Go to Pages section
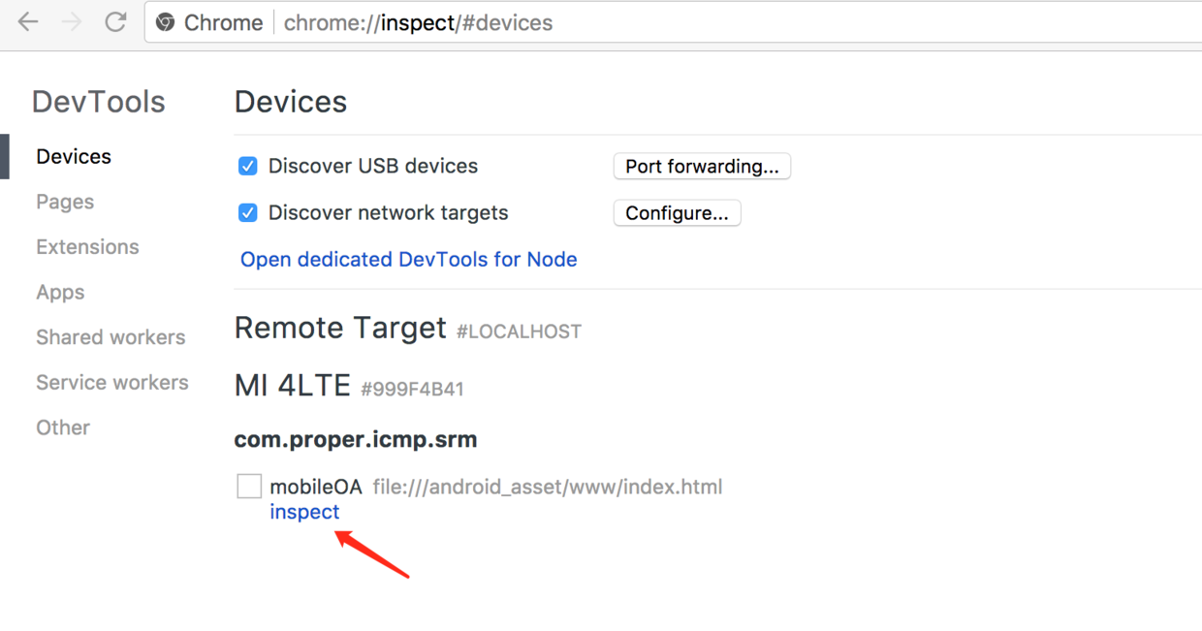1202x631 pixels. coord(65,202)
